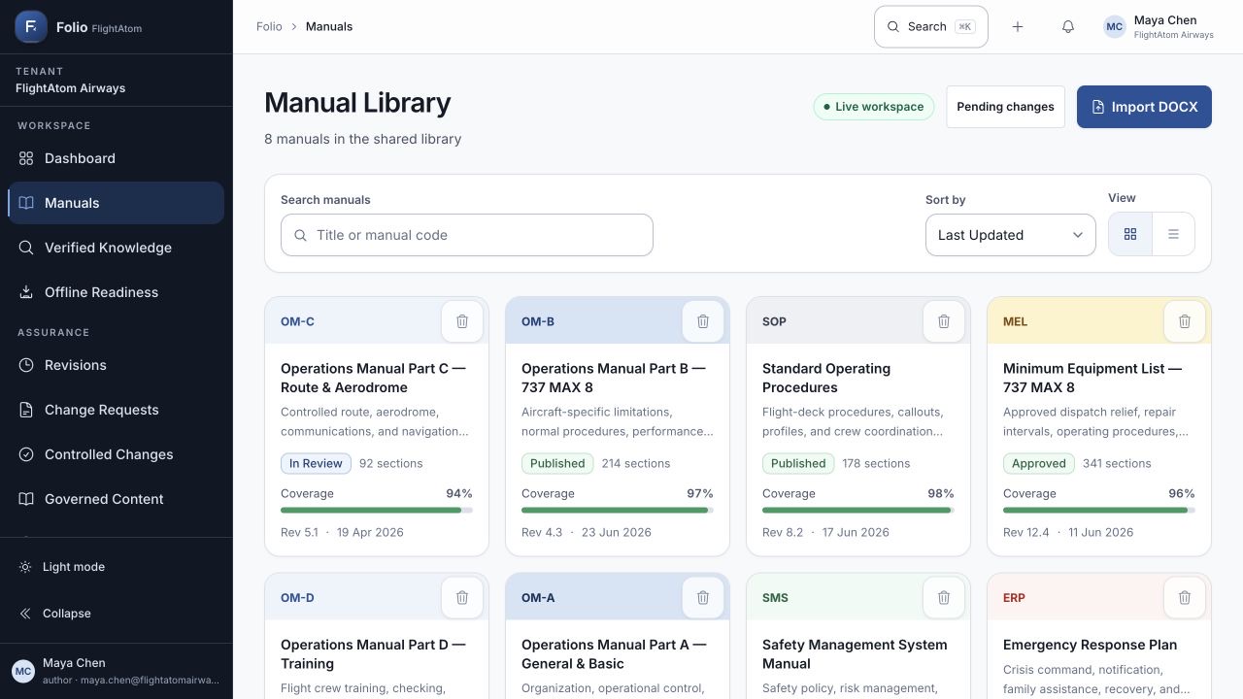Click the 341 sections text
The width and height of the screenshot is (1243, 699).
pos(1117,463)
